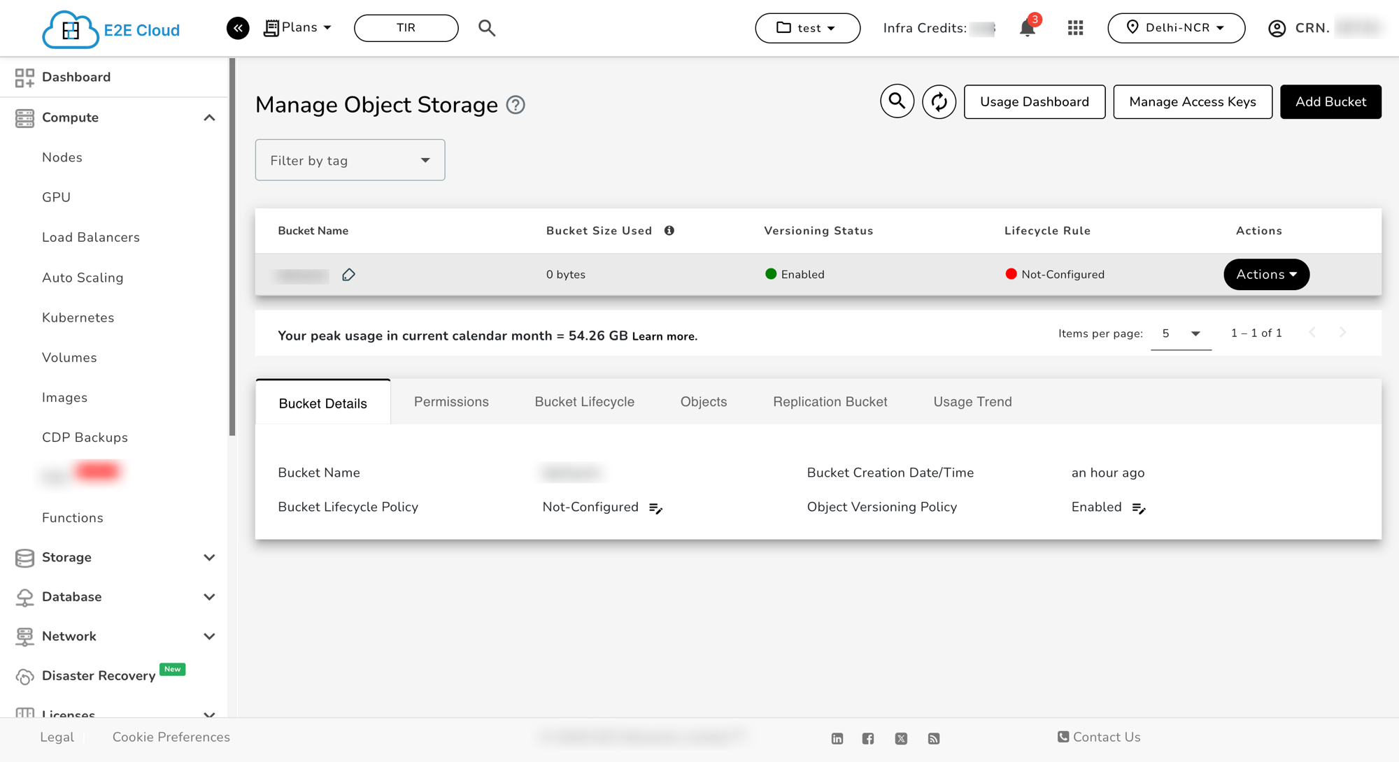
Task: Open Disaster Recovery
Action: point(99,675)
